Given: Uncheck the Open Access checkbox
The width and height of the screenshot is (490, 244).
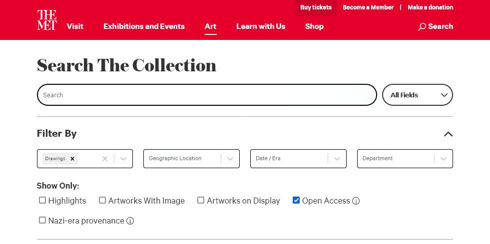Looking at the screenshot, I should pos(296,201).
